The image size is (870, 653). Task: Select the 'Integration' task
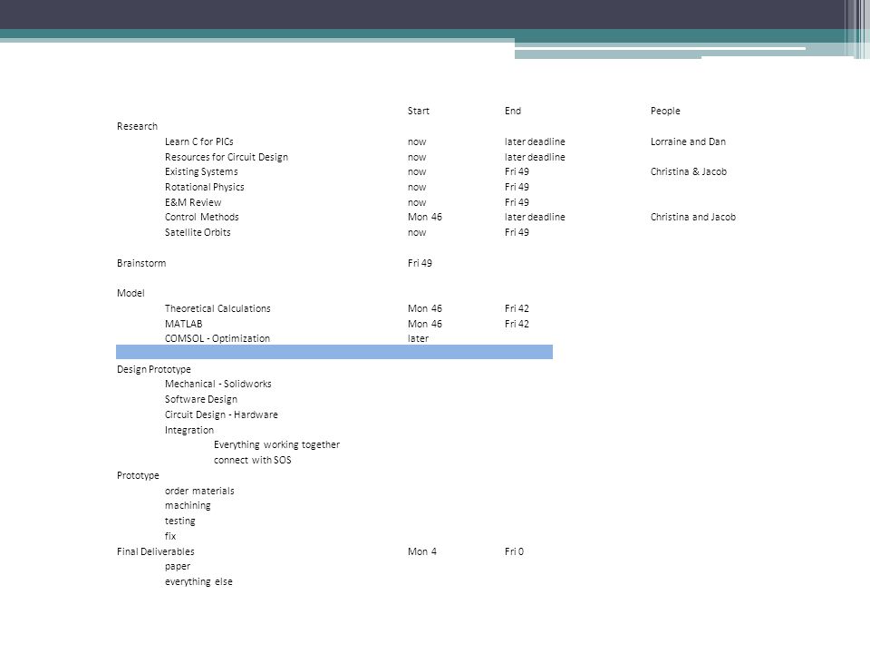pos(189,430)
